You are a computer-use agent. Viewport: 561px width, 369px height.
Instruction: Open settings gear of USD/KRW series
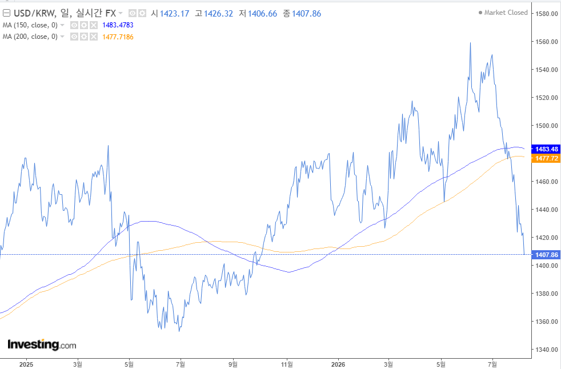[142, 14]
